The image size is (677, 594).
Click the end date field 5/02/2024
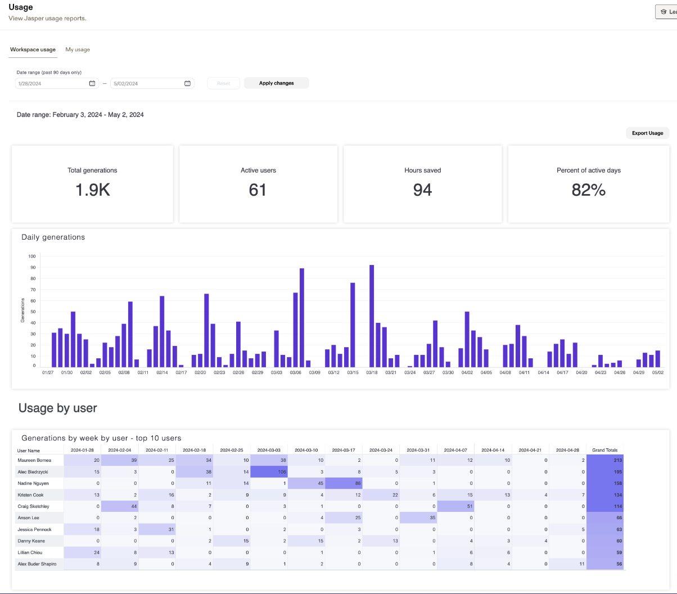coord(152,83)
